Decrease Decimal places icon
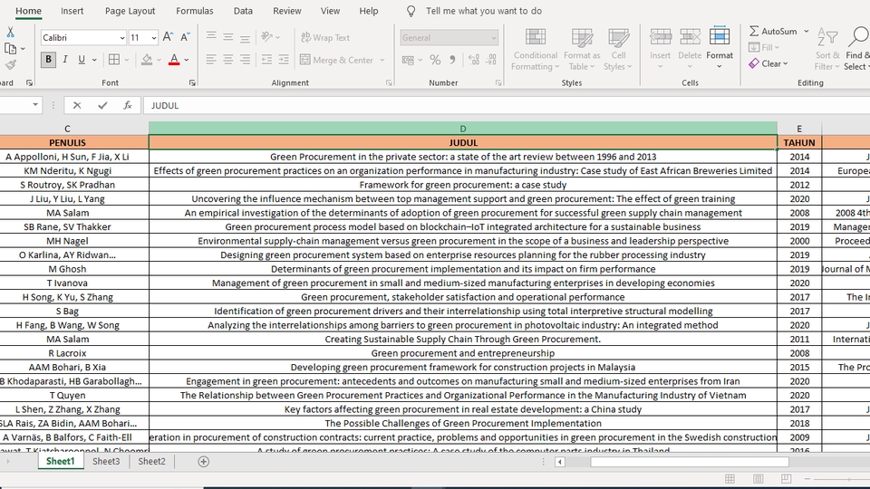 click(x=491, y=60)
